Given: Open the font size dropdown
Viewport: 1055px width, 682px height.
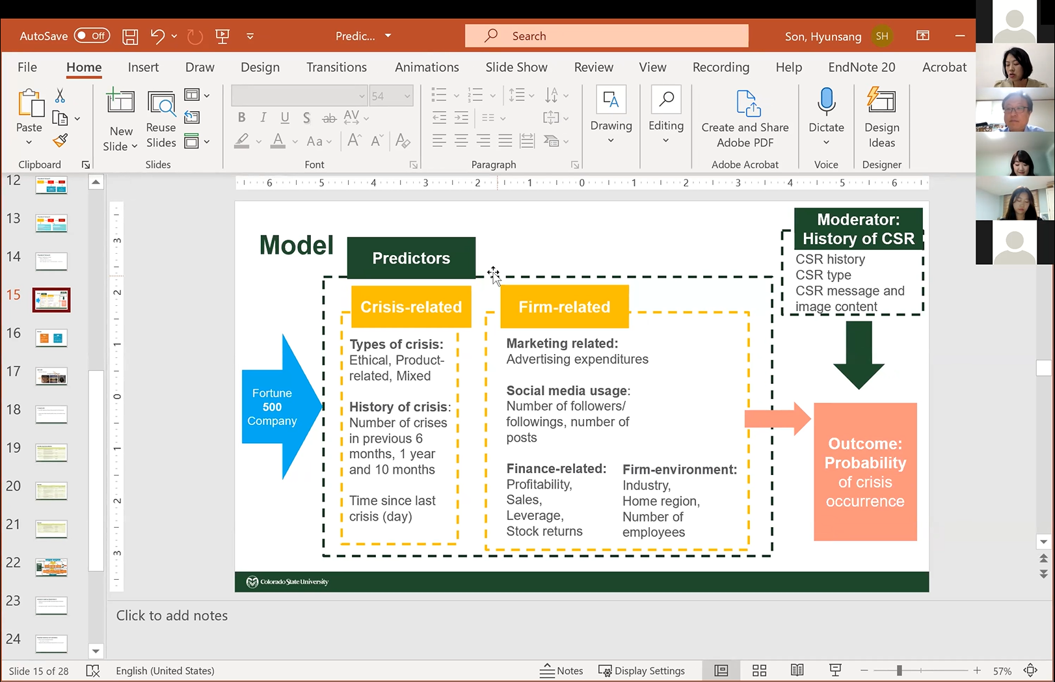Looking at the screenshot, I should [407, 96].
